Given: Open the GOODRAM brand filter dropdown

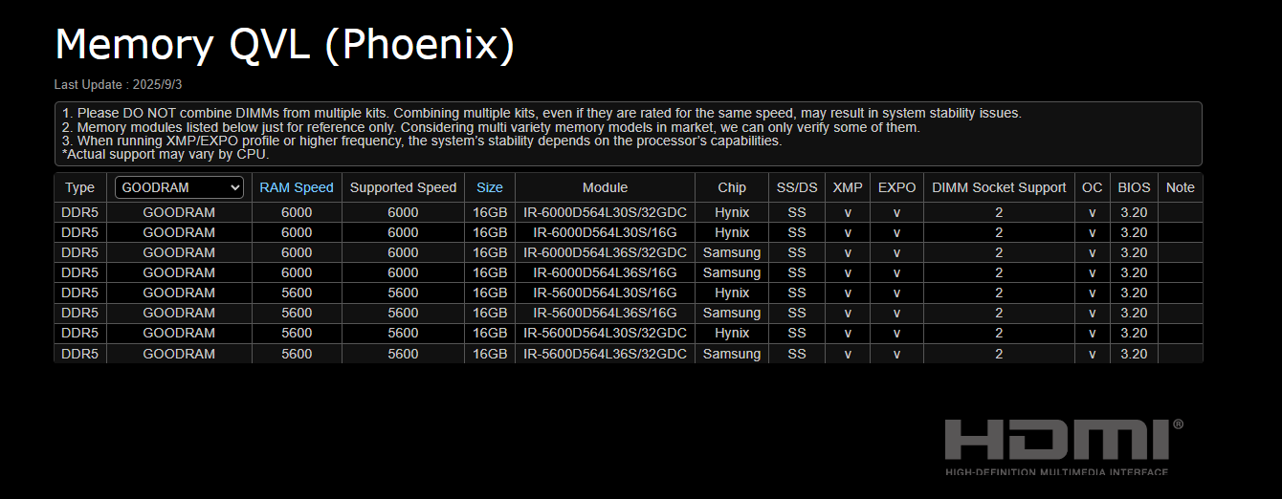Looking at the screenshot, I should (x=179, y=187).
